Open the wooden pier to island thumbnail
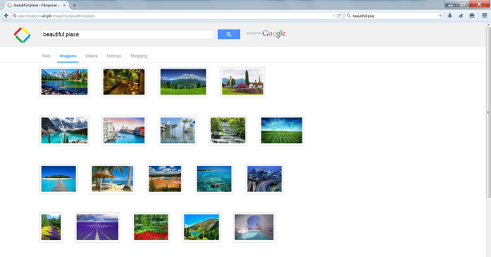Viewport: 491px width, 257px height. click(58, 179)
